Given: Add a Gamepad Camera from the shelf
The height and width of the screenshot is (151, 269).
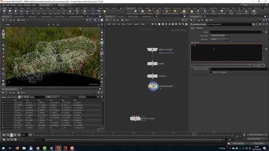Looking at the screenshot, I should (x=254, y=12).
